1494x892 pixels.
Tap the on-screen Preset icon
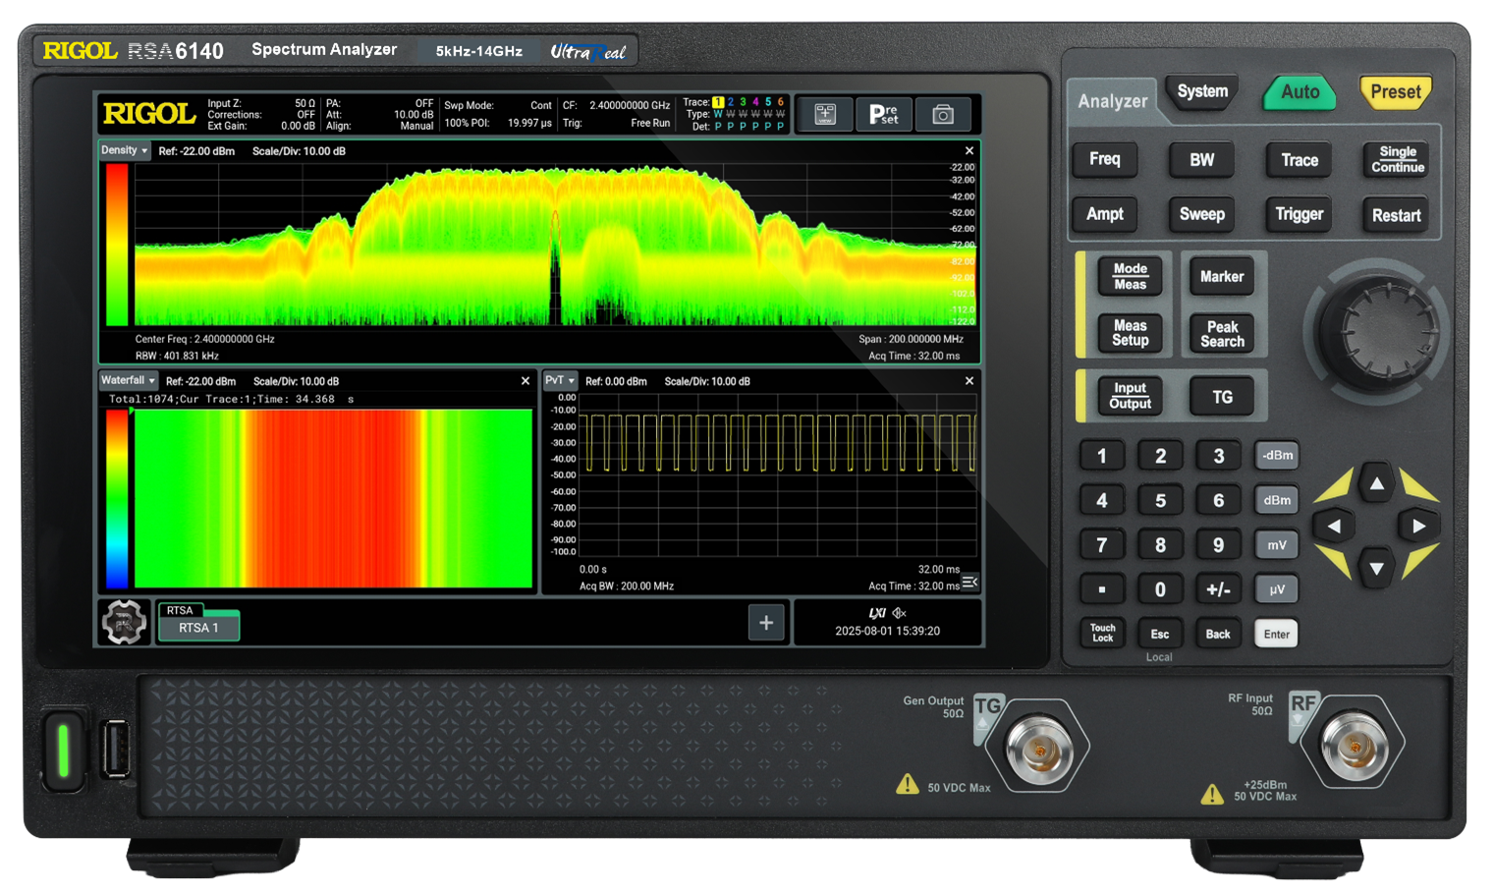tap(884, 114)
